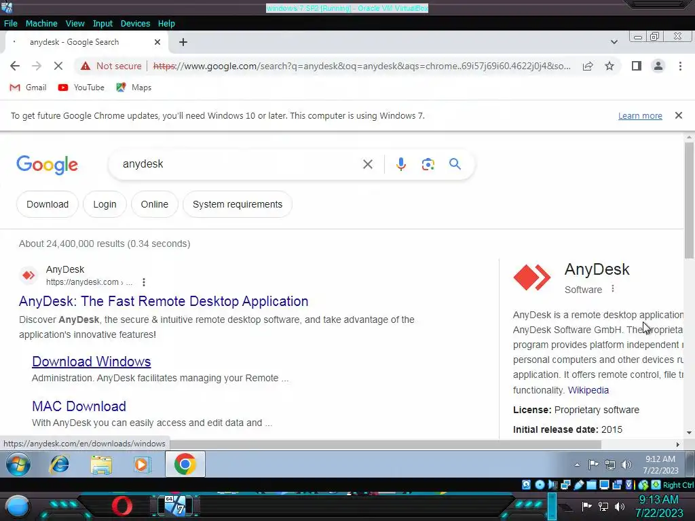Open the VirtualBox Help menu
The image size is (695, 521).
[166, 24]
